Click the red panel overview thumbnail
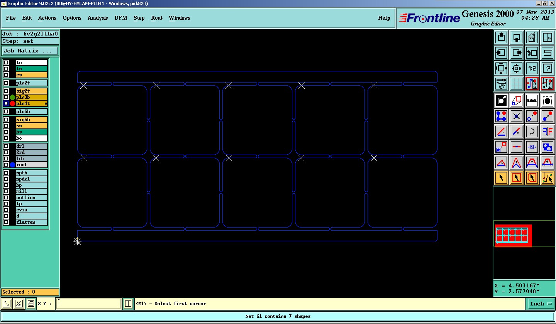 pyautogui.click(x=514, y=236)
